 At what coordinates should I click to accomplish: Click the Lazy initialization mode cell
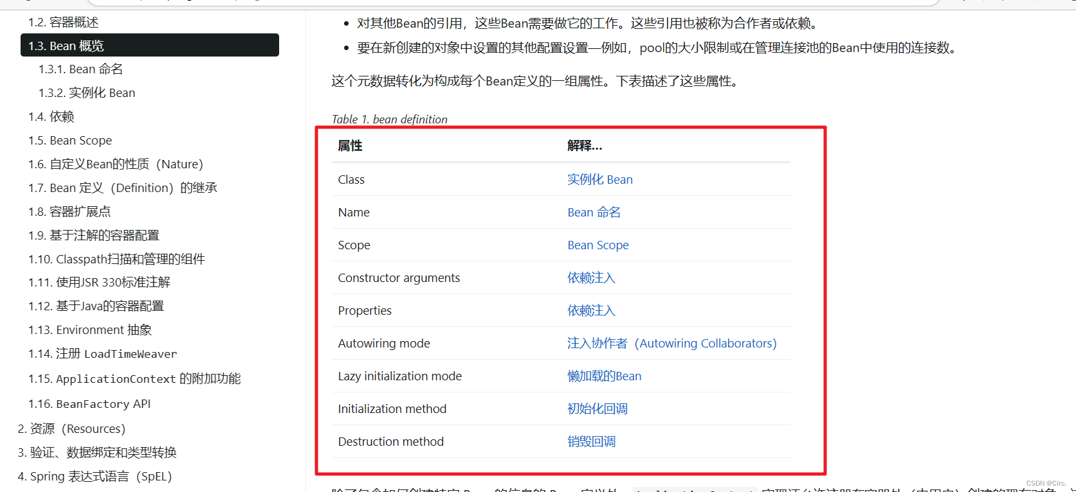point(400,376)
